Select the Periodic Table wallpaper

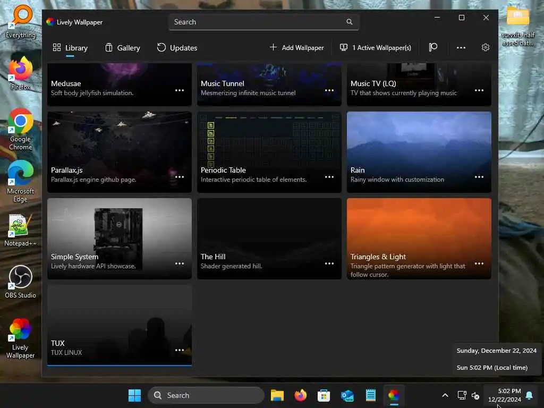click(269, 152)
